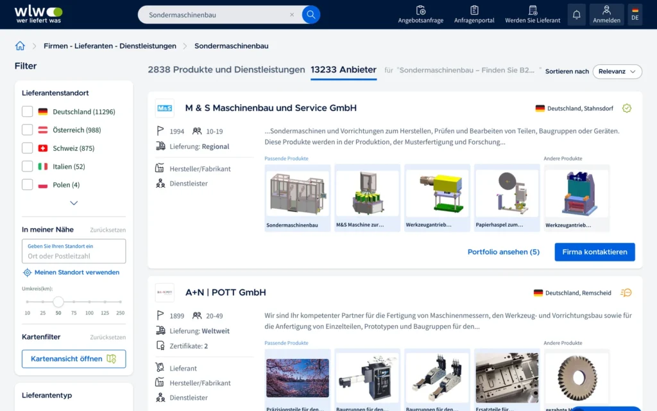Viewport: 657px width, 411px height.
Task: Click the Hersteller/Fabrikant label under M & S
Action: click(200, 169)
